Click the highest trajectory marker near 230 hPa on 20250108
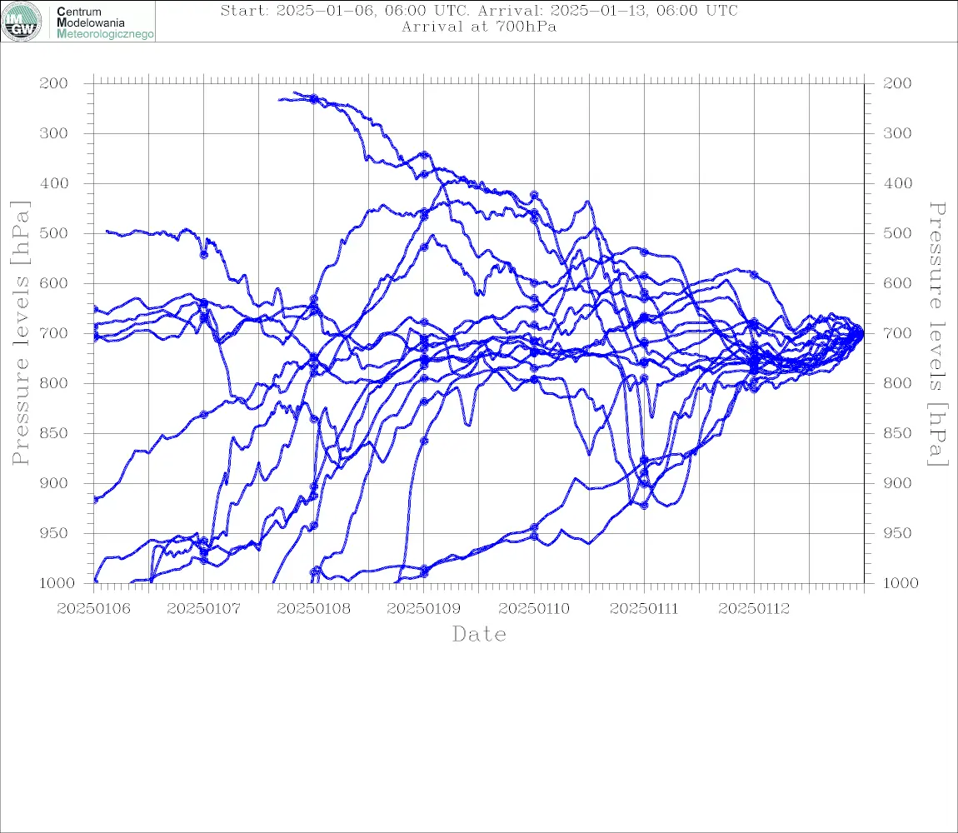This screenshot has height=833, width=958. click(314, 99)
